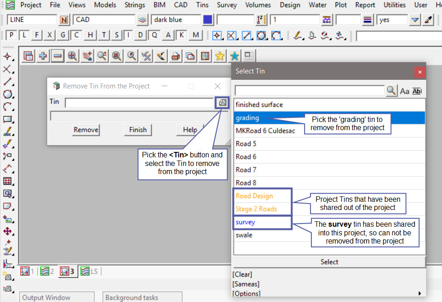This screenshot has height=302, width=442.
Task: Toggle the P snap button
Action: [11, 35]
